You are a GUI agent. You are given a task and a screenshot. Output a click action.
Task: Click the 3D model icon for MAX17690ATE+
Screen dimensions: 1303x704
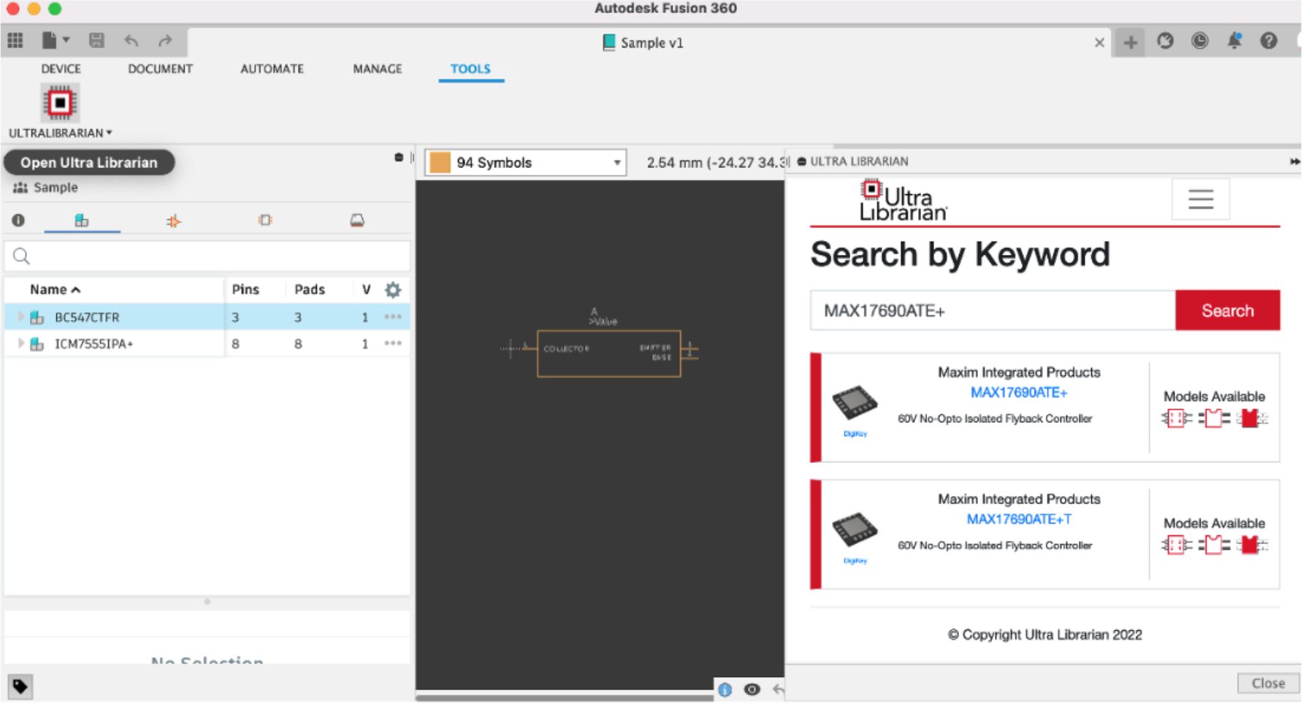click(1252, 418)
